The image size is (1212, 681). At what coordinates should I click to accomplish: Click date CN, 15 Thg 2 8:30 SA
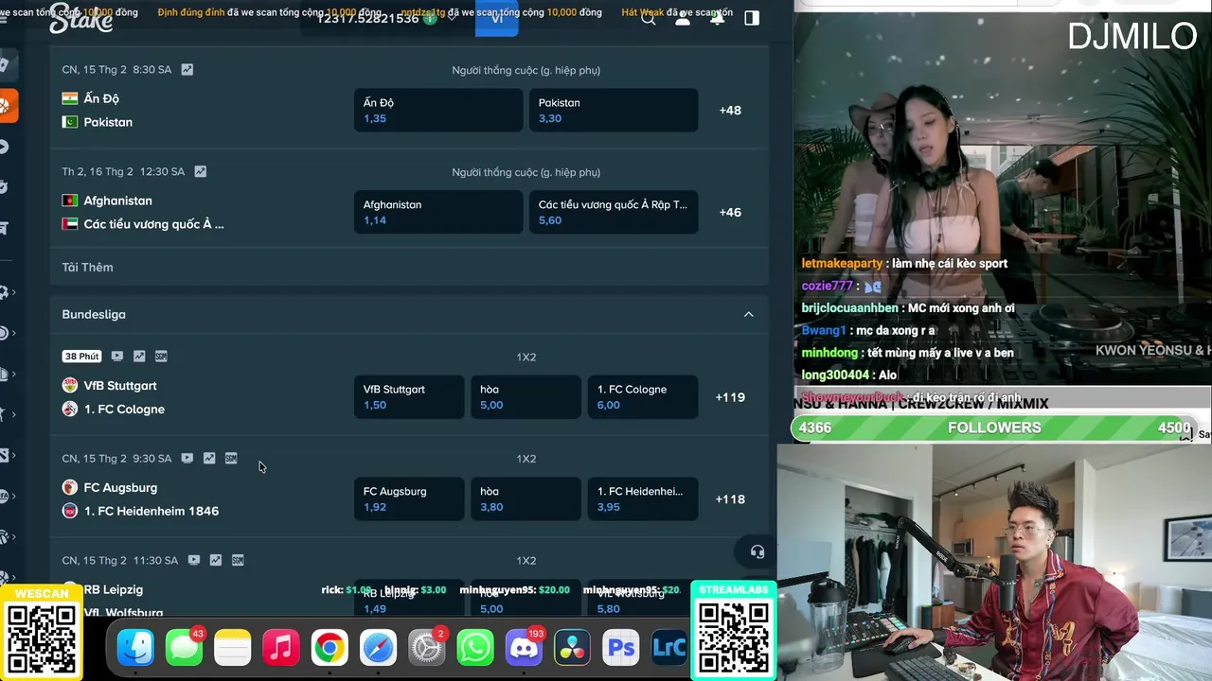(116, 70)
